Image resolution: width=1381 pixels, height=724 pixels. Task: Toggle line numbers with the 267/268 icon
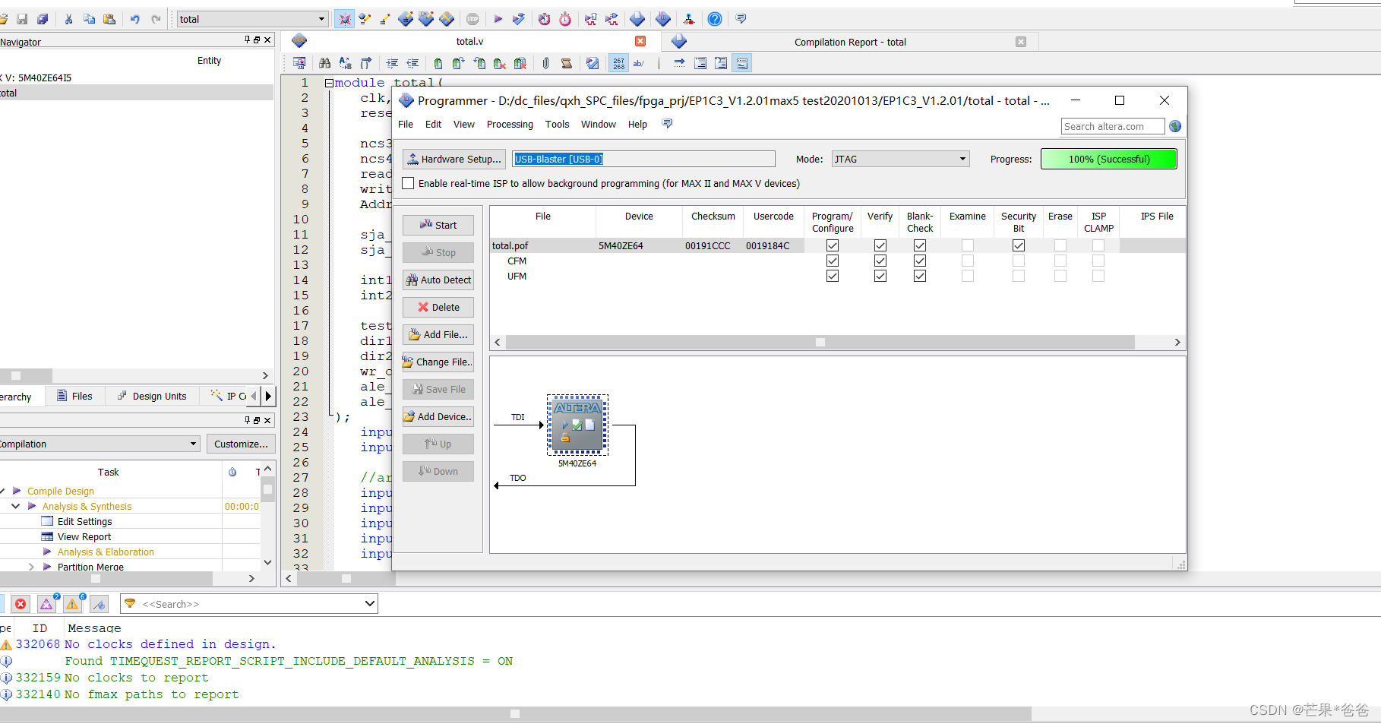[618, 63]
